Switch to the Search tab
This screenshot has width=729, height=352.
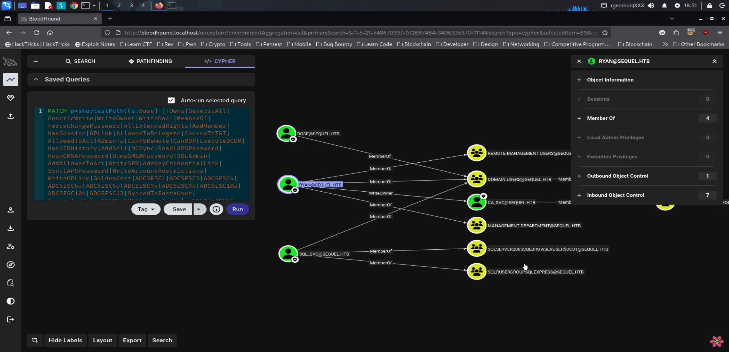[80, 61]
